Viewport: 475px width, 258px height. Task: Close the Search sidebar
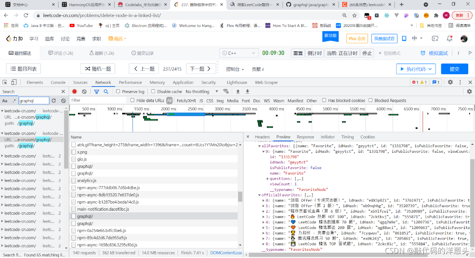pos(63,91)
